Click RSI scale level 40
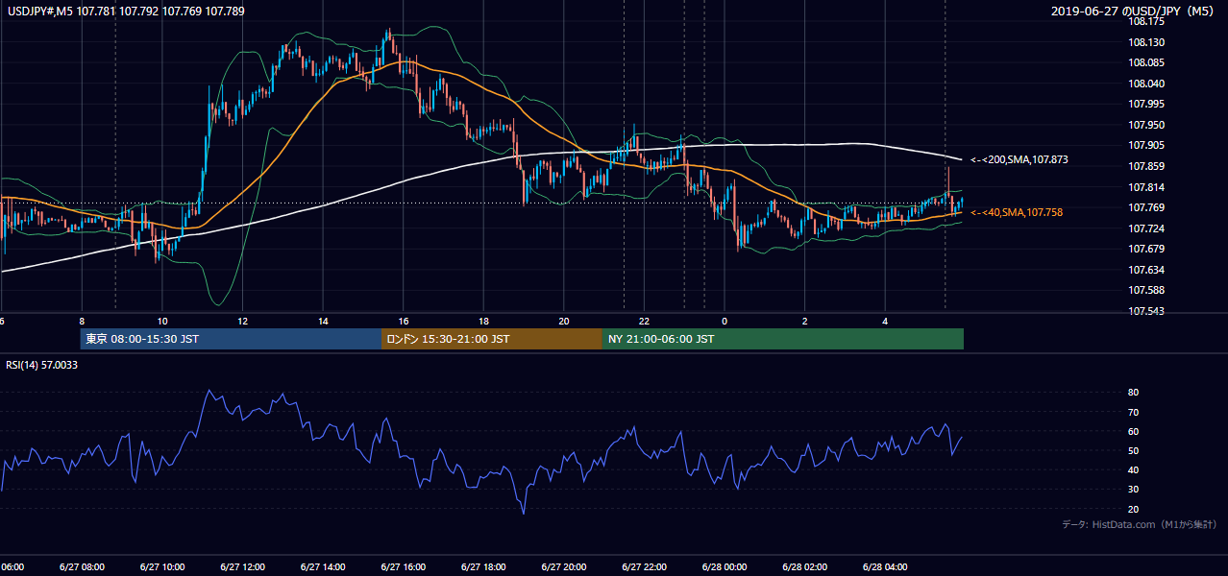 pos(1134,469)
